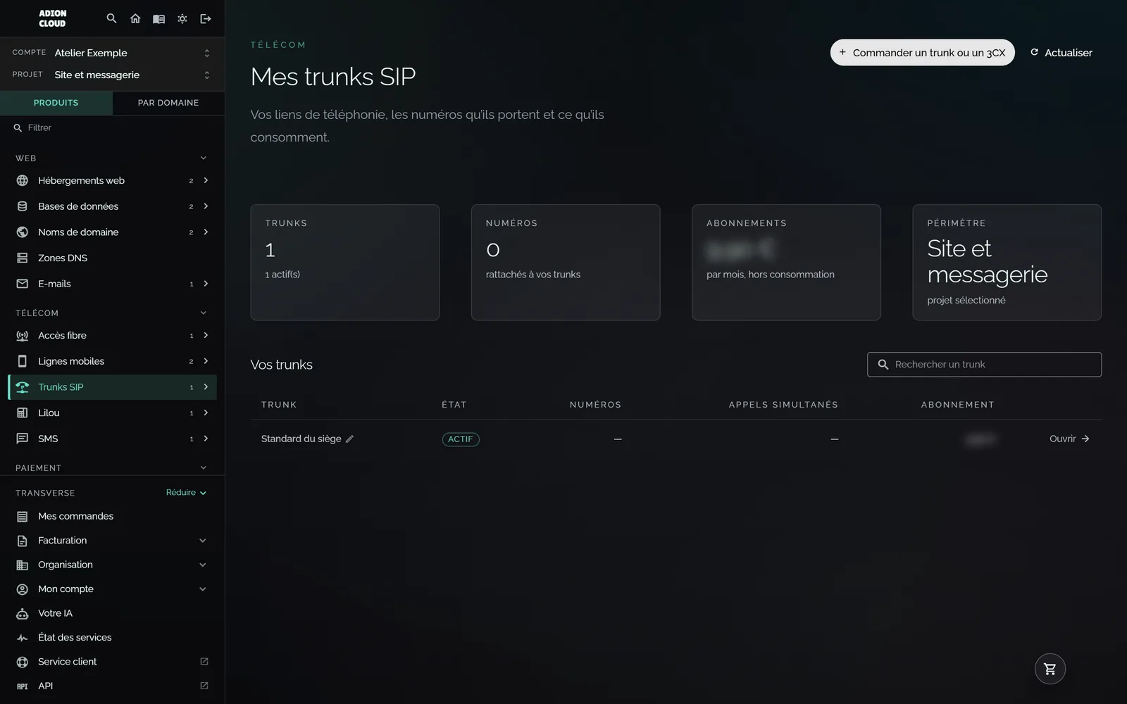Open État des services
The height and width of the screenshot is (704, 1127).
click(x=112, y=637)
